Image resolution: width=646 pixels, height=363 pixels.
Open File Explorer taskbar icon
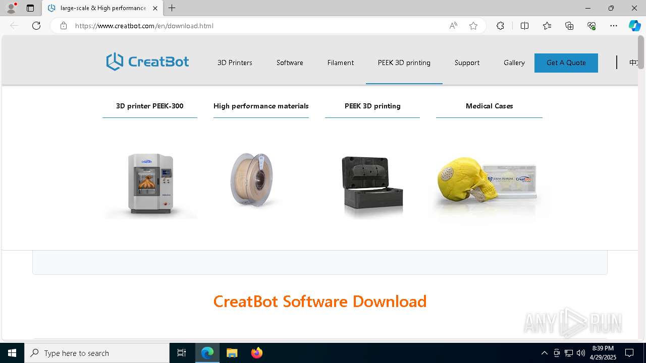tap(232, 353)
